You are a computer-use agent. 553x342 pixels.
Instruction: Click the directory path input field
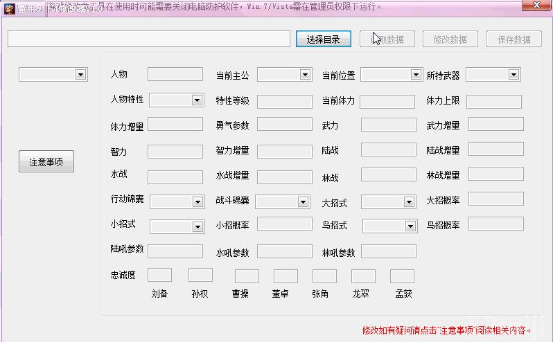[x=148, y=39]
